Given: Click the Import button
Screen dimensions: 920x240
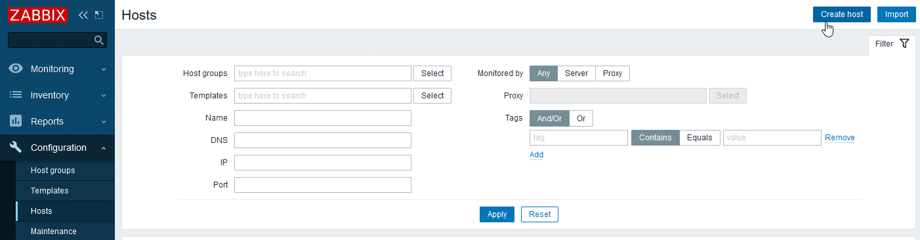Looking at the screenshot, I should pyautogui.click(x=896, y=14).
